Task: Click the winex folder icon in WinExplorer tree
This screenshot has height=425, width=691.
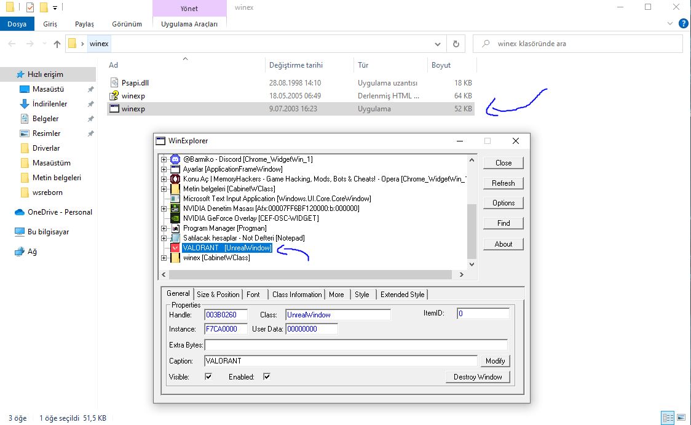Action: [x=175, y=258]
